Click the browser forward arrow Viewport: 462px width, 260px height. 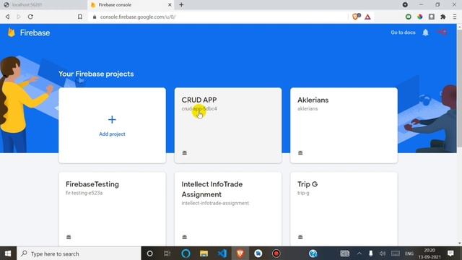pyautogui.click(x=19, y=17)
